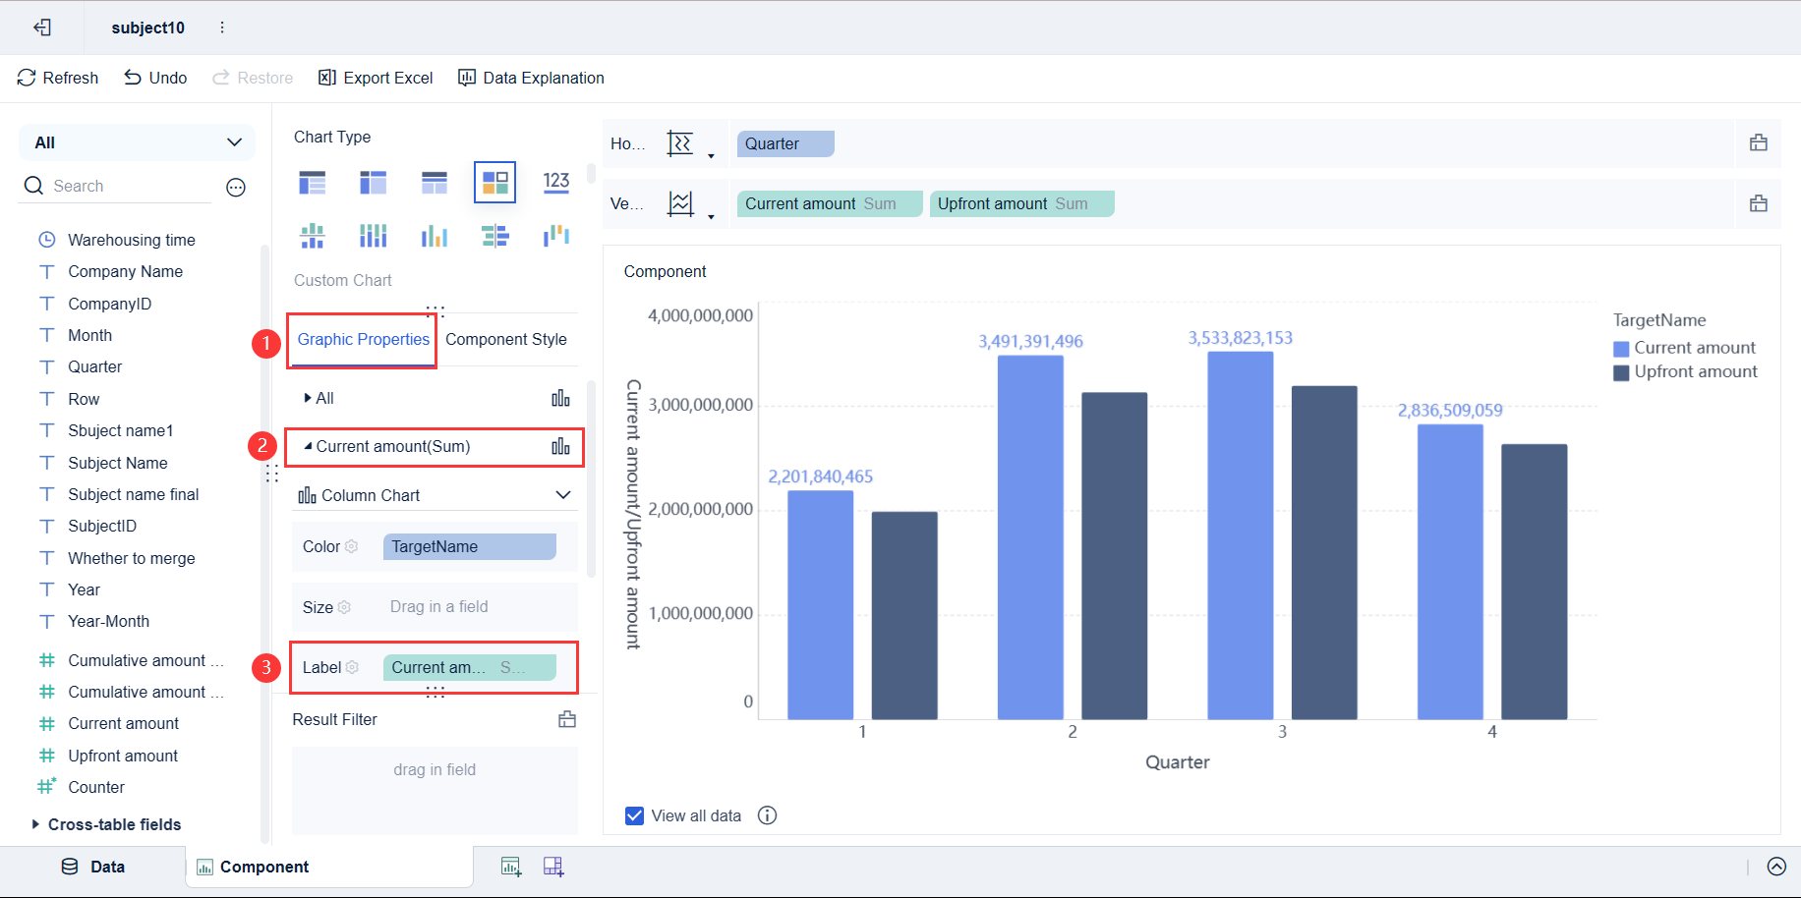The image size is (1801, 898).
Task: Toggle Current amount legend item
Action: (1684, 348)
